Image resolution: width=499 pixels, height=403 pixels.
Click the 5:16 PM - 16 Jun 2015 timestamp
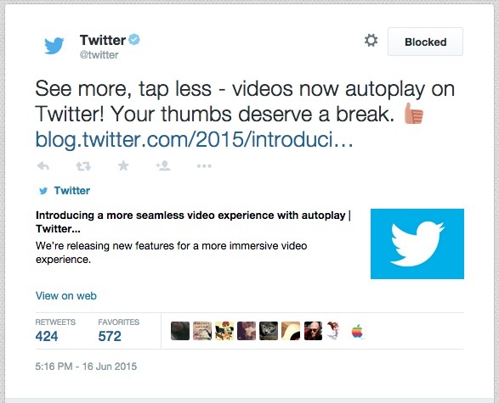86,367
